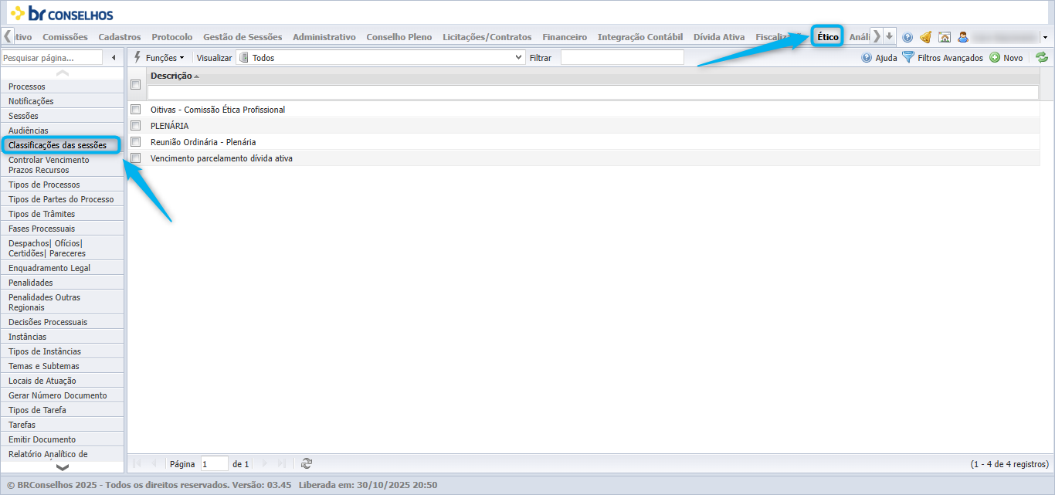Click the menu tabs scroll-left arrow
Screen dimensions: 1055x495
click(x=8, y=36)
